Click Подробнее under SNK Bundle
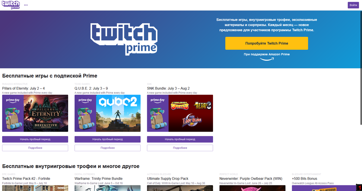The image size is (362, 191). click(180, 148)
